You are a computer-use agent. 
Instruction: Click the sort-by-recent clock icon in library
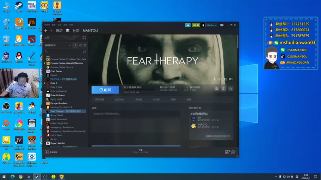tap(81, 45)
